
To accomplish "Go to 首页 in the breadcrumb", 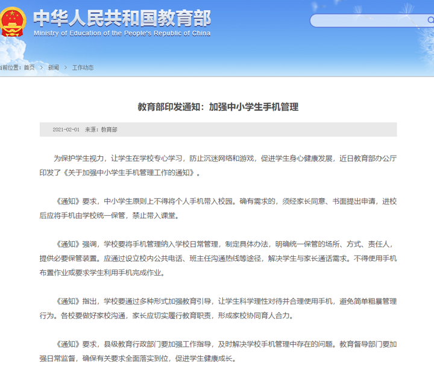I will (29, 68).
